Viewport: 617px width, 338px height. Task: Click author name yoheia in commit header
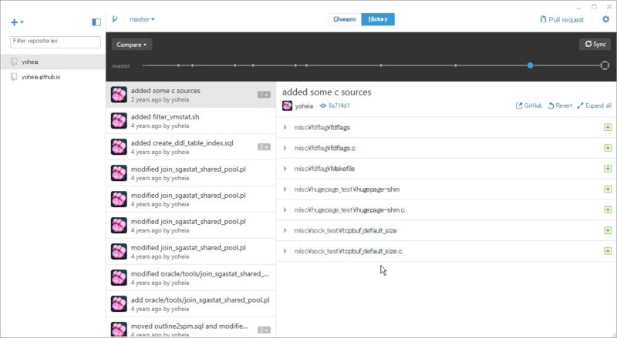(304, 106)
